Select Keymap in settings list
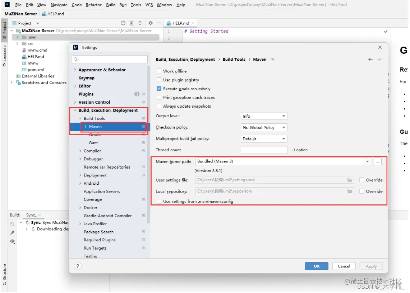The image size is (410, 293). (x=86, y=78)
